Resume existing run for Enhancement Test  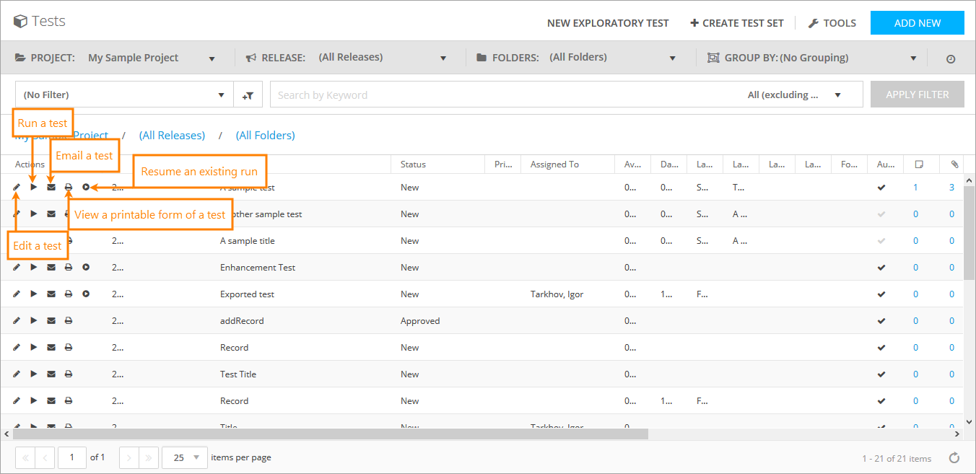(86, 268)
